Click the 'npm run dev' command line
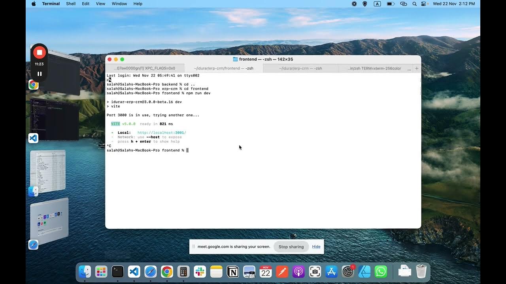Screen dimensions: 506x284 (x=159, y=93)
